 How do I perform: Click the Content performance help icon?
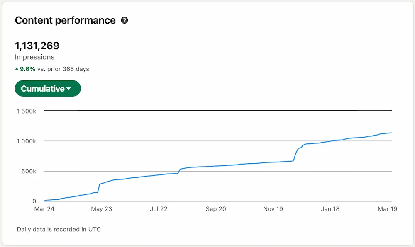click(x=124, y=20)
